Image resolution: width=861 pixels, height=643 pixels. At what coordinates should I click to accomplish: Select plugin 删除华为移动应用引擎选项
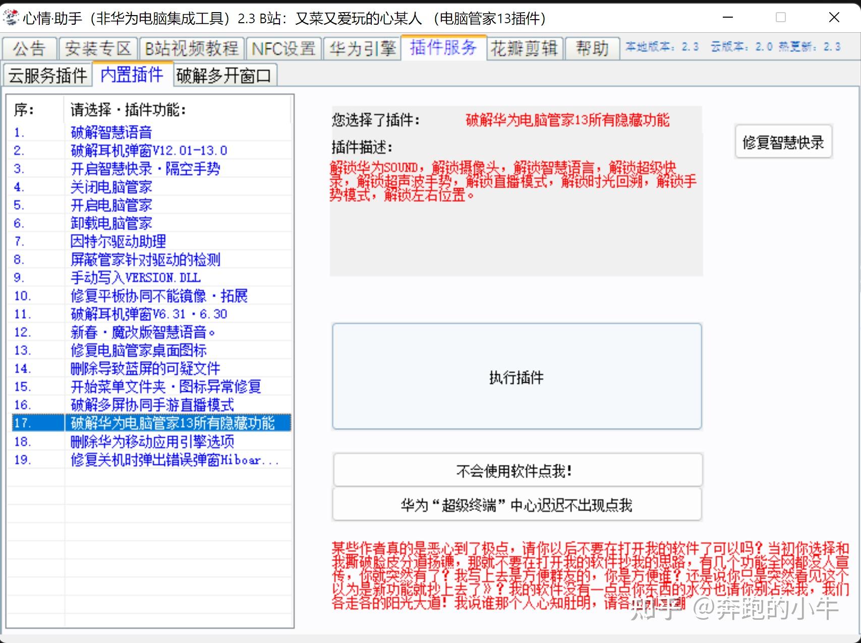(x=152, y=442)
